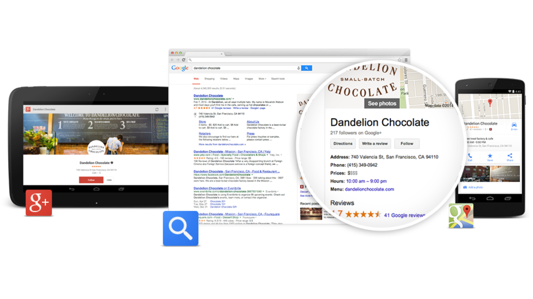Viewport: 533px width, 299px height.
Task: Click the search field containing dandelion chocolate
Action: (x=244, y=68)
